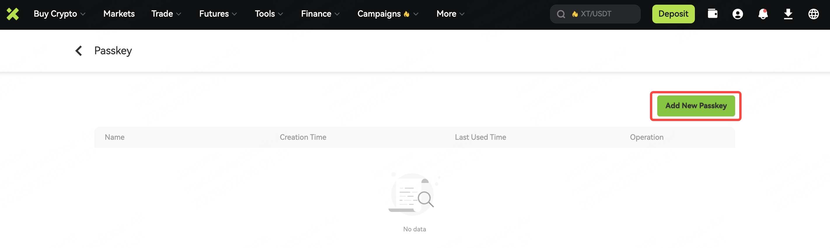Click the search magnifier icon
Screen dimensions: 830x248
pyautogui.click(x=561, y=14)
